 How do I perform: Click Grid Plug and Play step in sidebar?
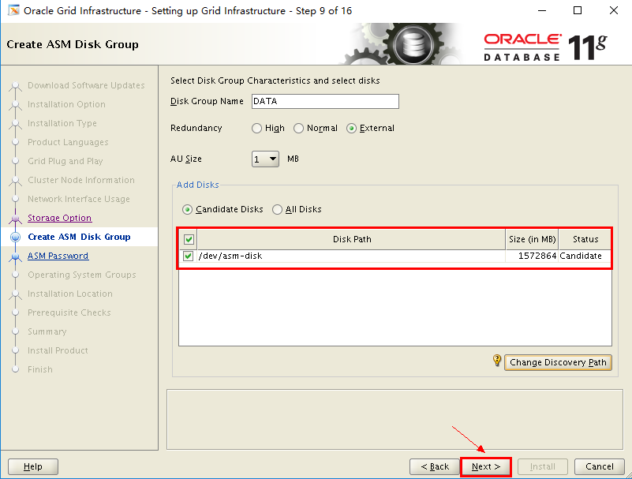point(65,161)
